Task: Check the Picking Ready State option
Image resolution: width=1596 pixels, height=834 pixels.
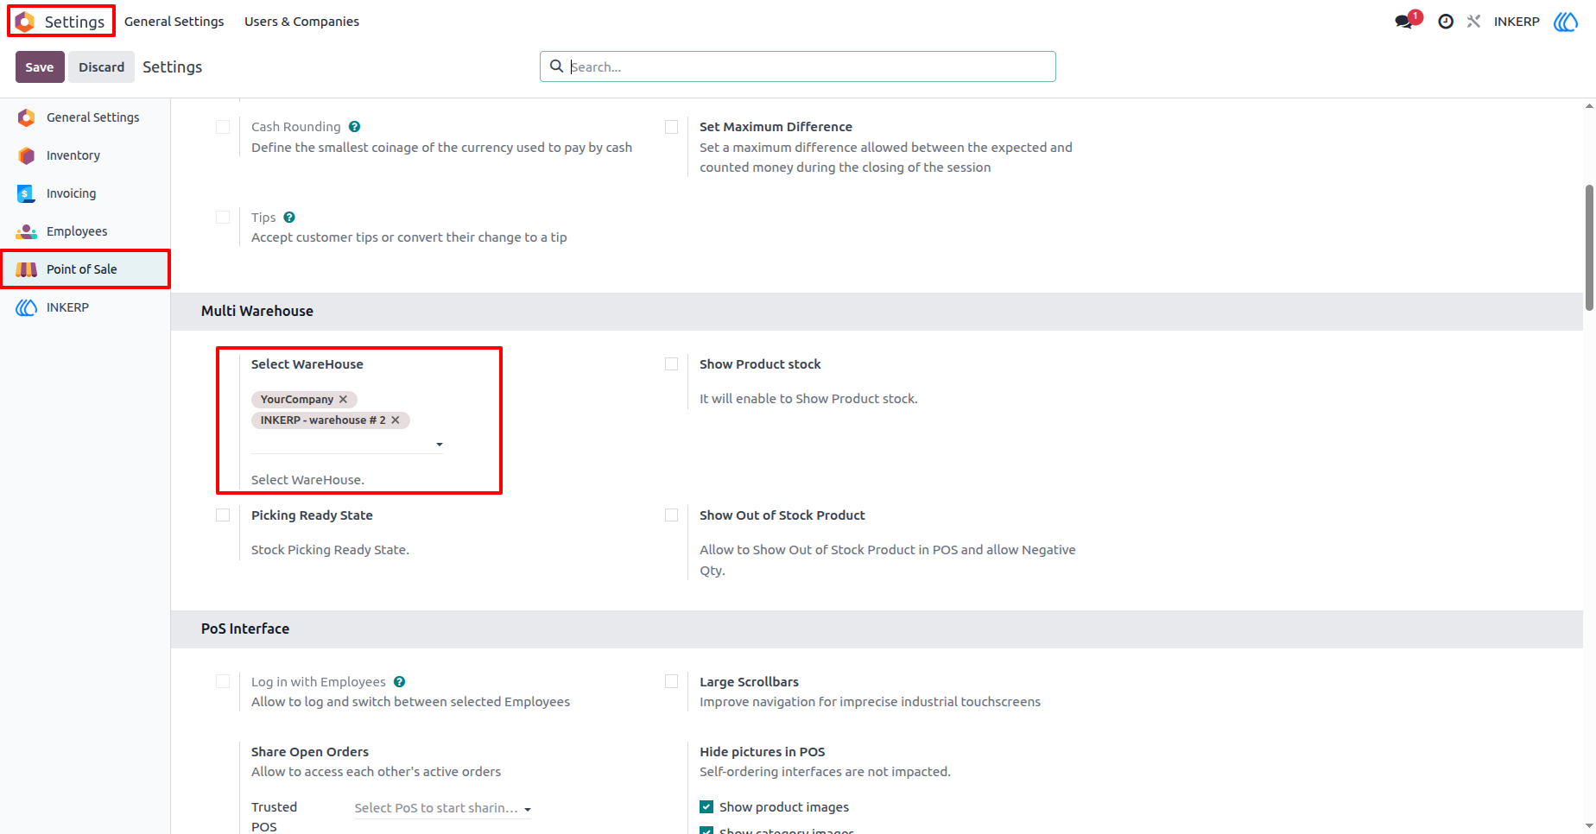Action: (223, 515)
